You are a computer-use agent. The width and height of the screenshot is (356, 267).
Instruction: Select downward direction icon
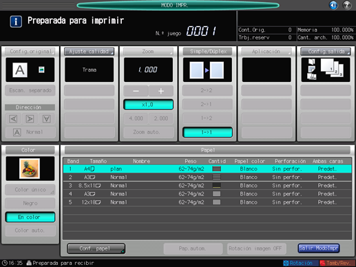(x=47, y=119)
